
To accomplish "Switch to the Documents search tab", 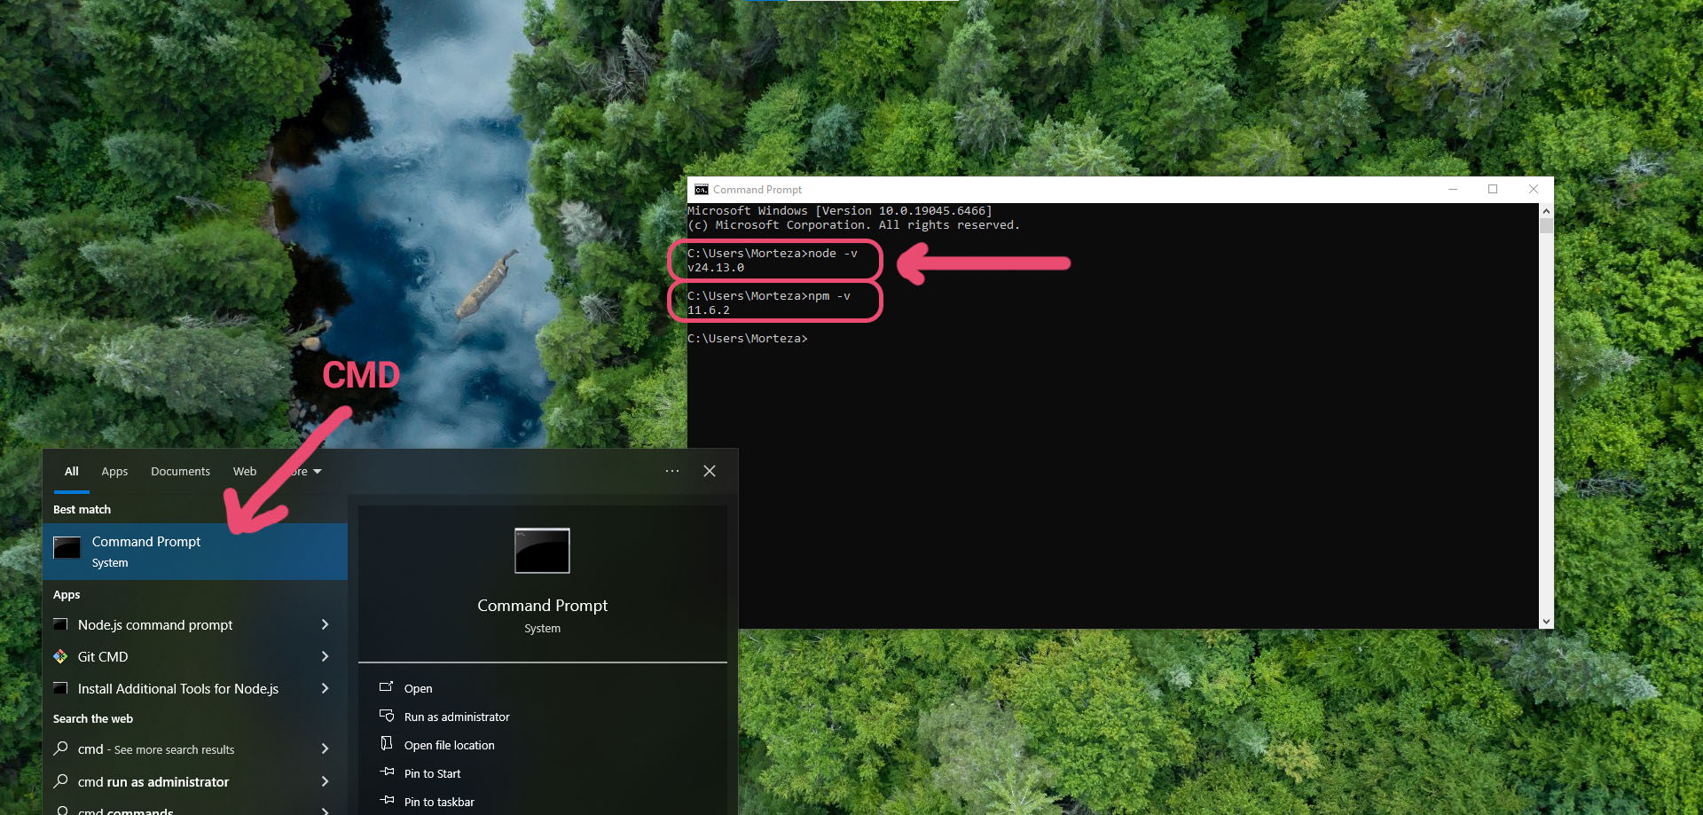I will [x=180, y=472].
